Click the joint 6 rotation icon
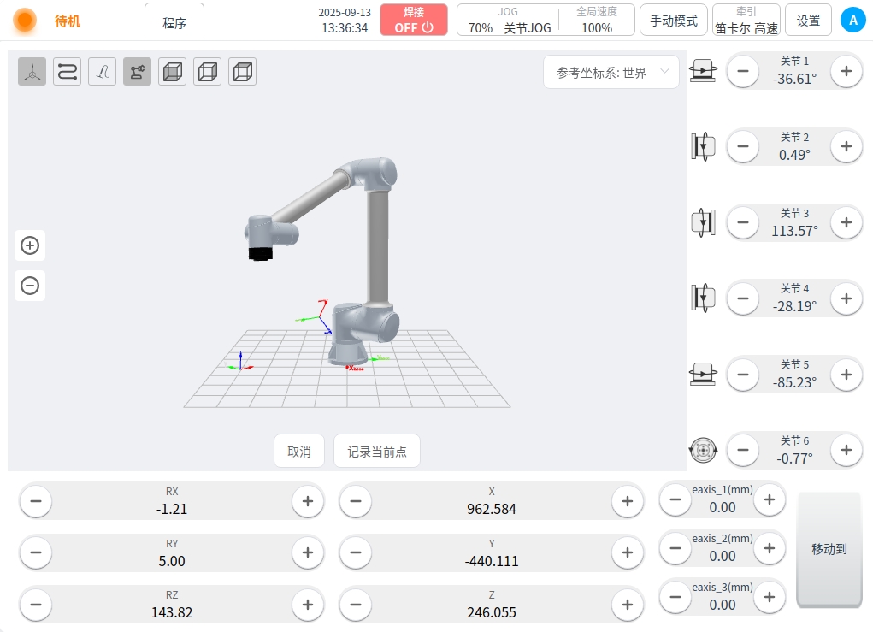This screenshot has width=873, height=632. (x=702, y=450)
